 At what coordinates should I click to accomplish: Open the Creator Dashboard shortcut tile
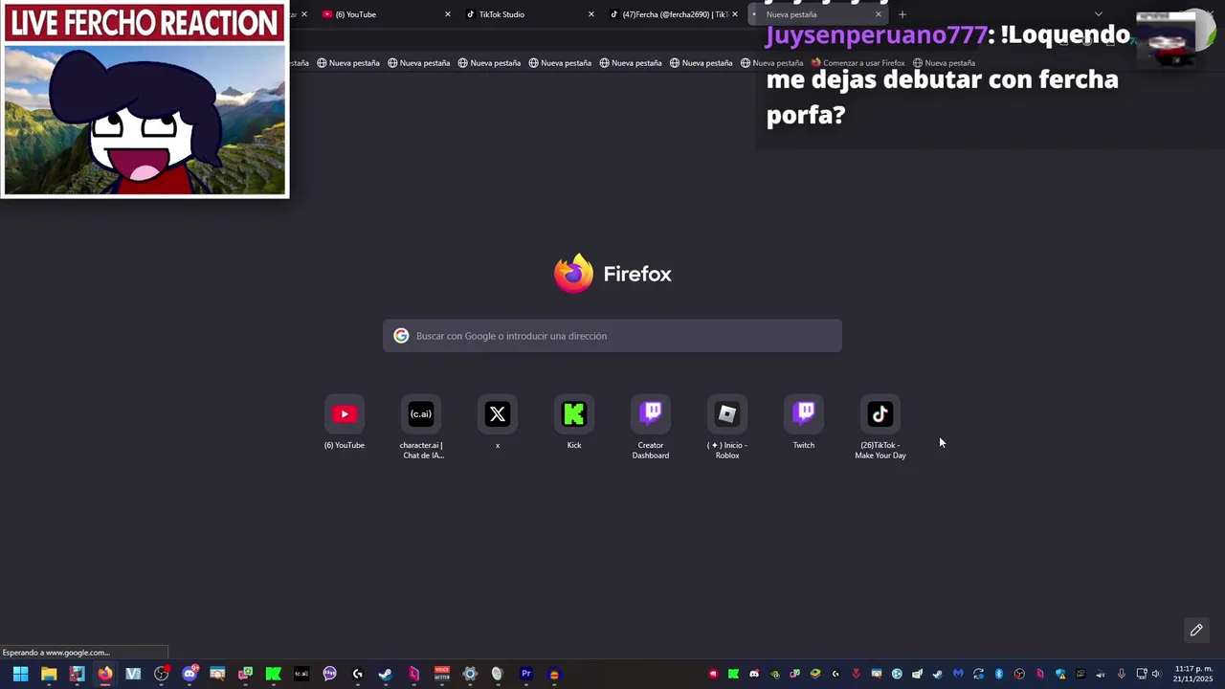point(651,428)
